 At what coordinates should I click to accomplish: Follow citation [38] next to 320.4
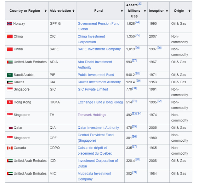point(137,159)
